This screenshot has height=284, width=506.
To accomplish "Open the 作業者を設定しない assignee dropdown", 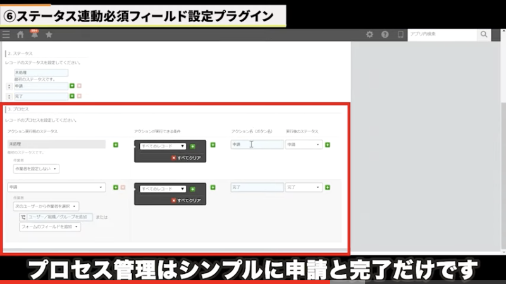I will tap(36, 169).
